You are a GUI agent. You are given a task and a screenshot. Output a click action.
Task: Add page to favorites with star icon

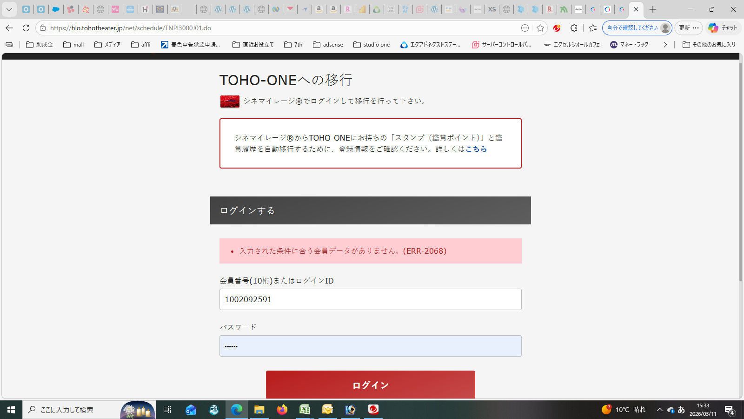coord(540,28)
